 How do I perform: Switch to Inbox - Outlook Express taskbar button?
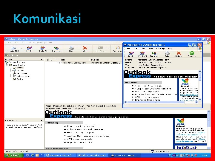click(92, 155)
